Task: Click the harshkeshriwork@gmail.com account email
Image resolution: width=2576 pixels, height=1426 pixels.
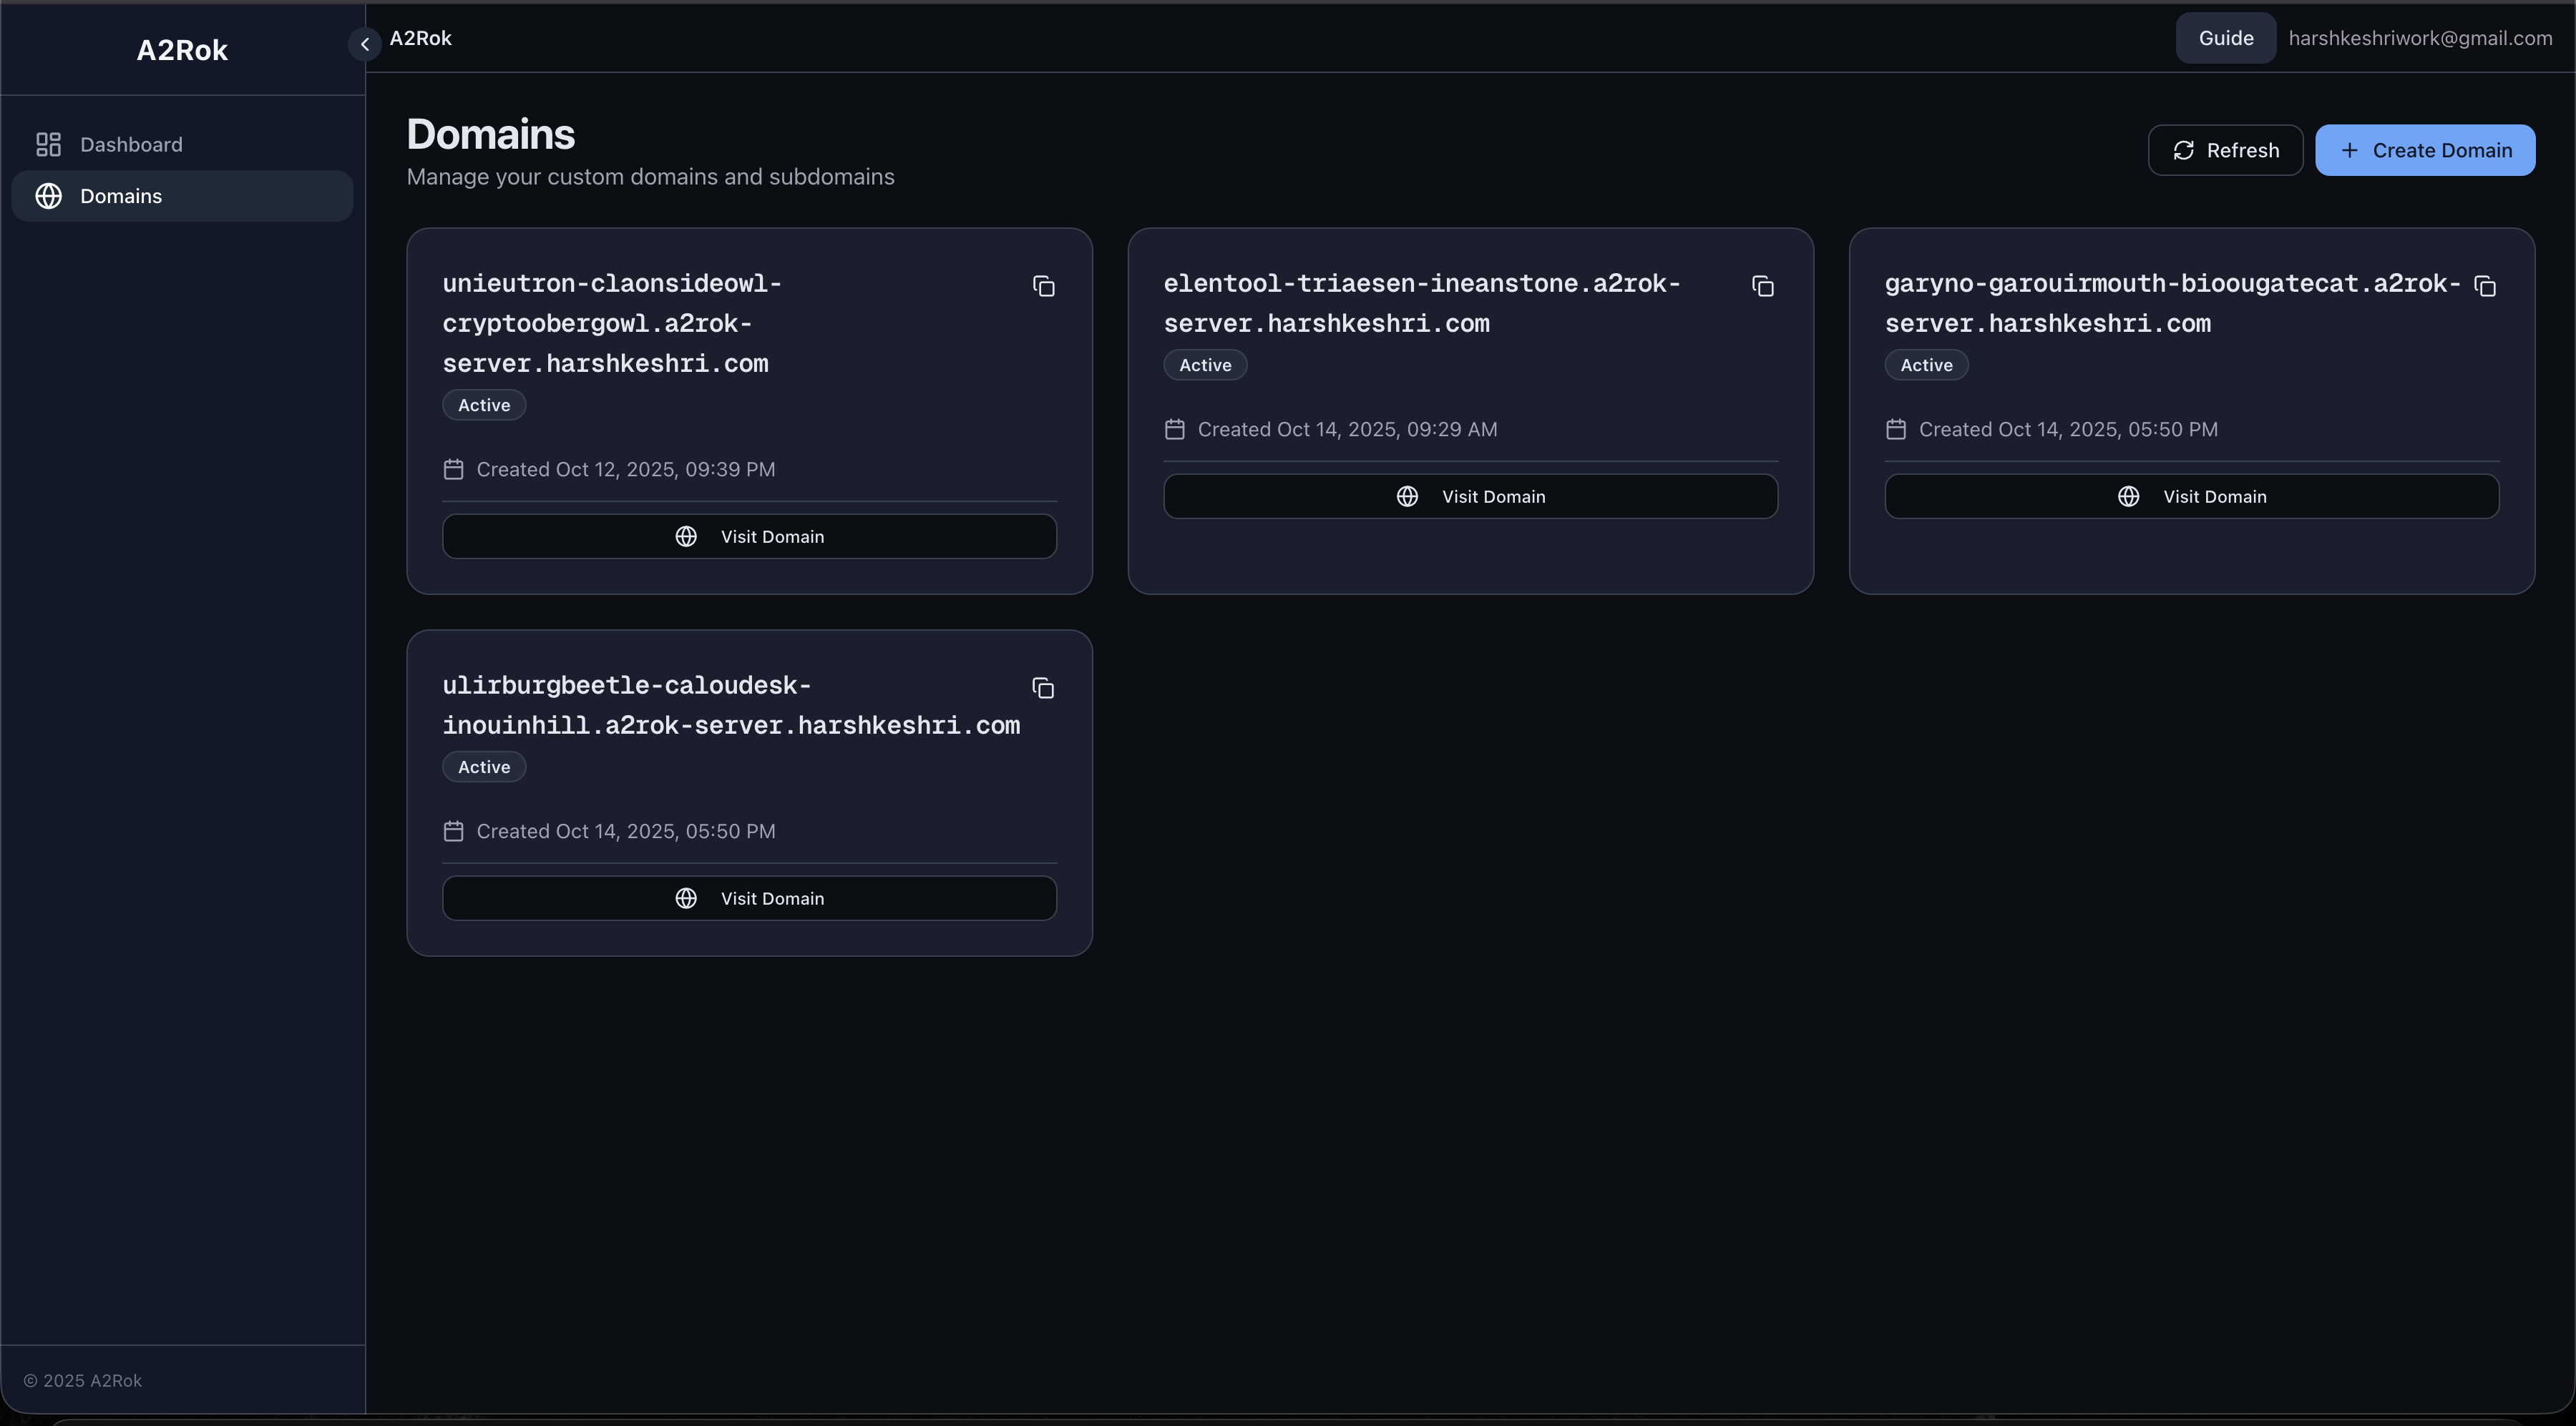Action: 2420,38
